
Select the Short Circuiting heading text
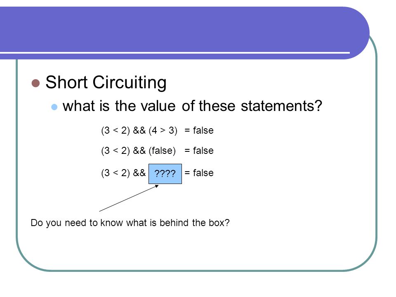tap(106, 82)
